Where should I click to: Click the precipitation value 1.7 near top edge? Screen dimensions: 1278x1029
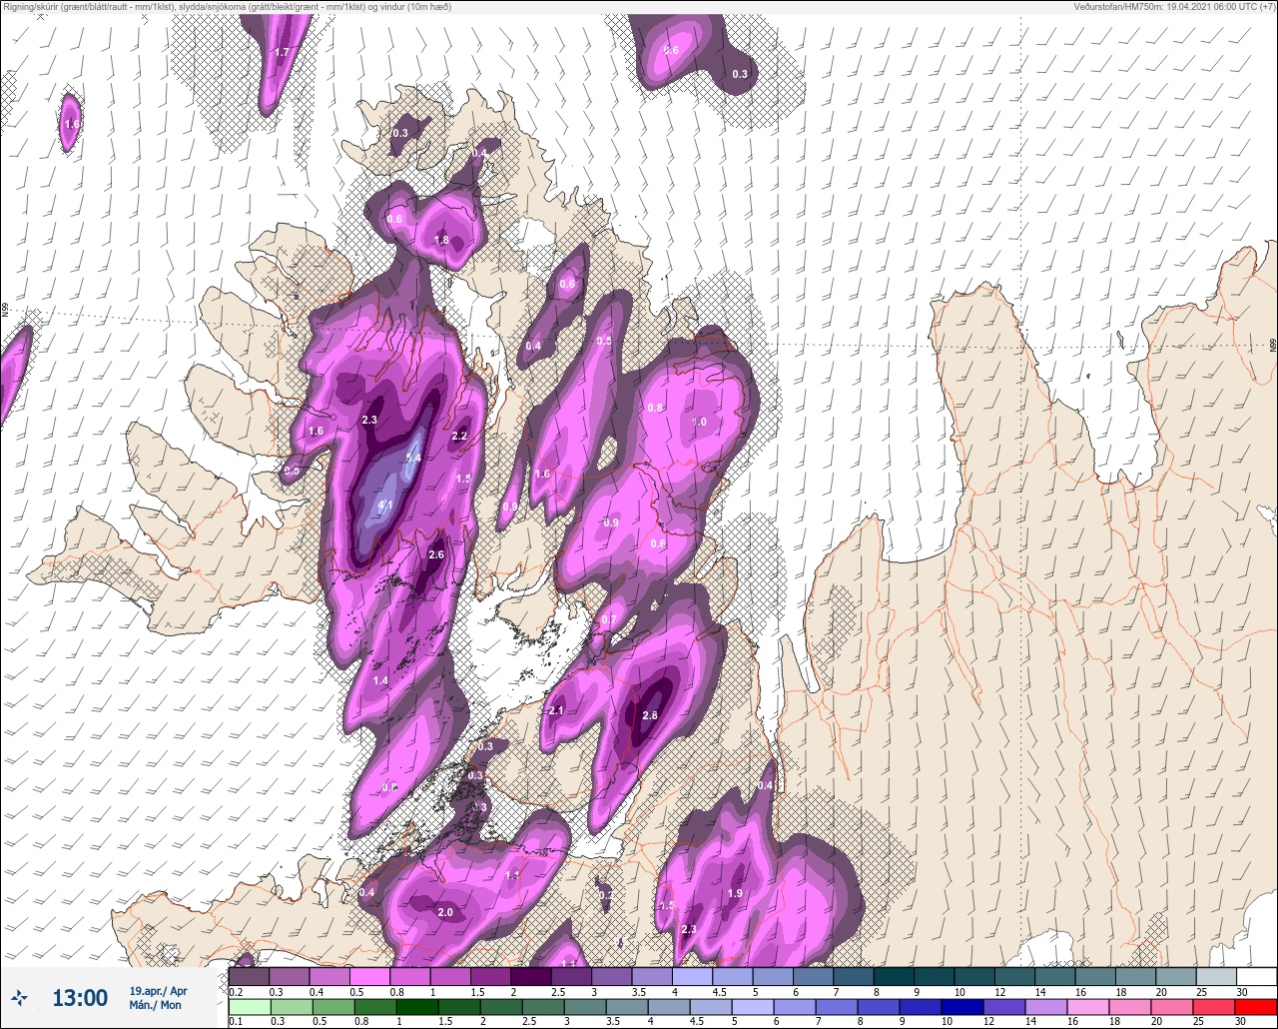[282, 52]
